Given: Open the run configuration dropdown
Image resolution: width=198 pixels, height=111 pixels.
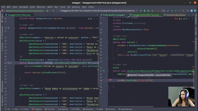Looking at the screenshot, I should 98,11.
